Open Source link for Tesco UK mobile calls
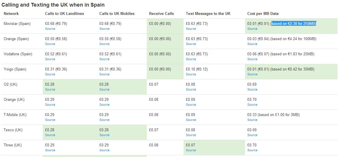Screen dimensions: 343x157 [104, 135]
